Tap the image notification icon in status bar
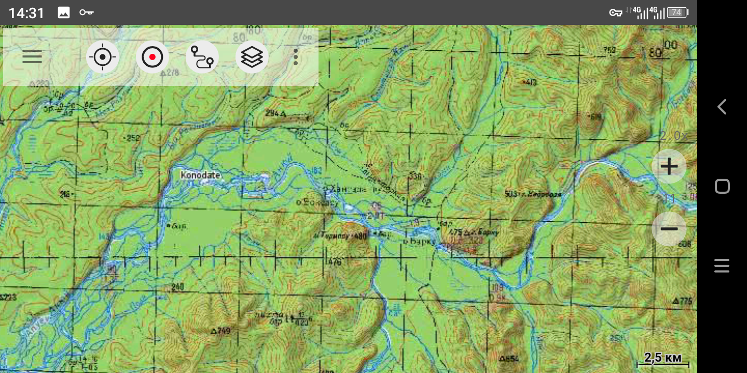Screen dimensions: 747x373 (x=64, y=12)
